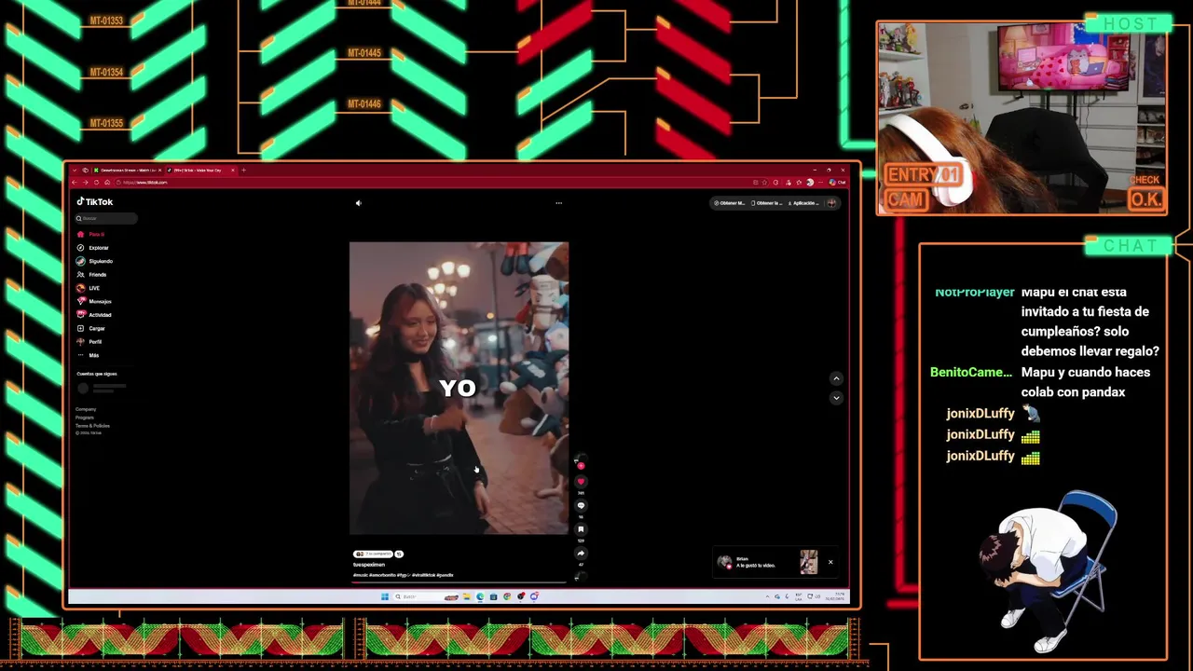Open Chrome from the taskbar
The height and width of the screenshot is (671, 1193).
pos(507,596)
